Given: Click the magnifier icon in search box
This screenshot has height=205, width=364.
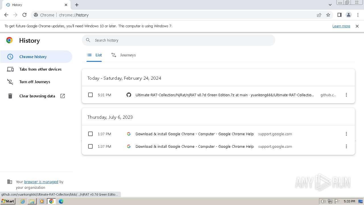Looking at the screenshot, I should (88, 40).
